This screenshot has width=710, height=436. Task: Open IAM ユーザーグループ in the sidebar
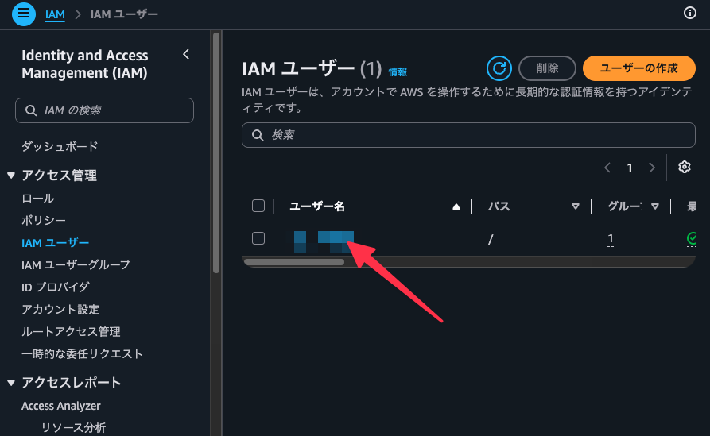[76, 265]
